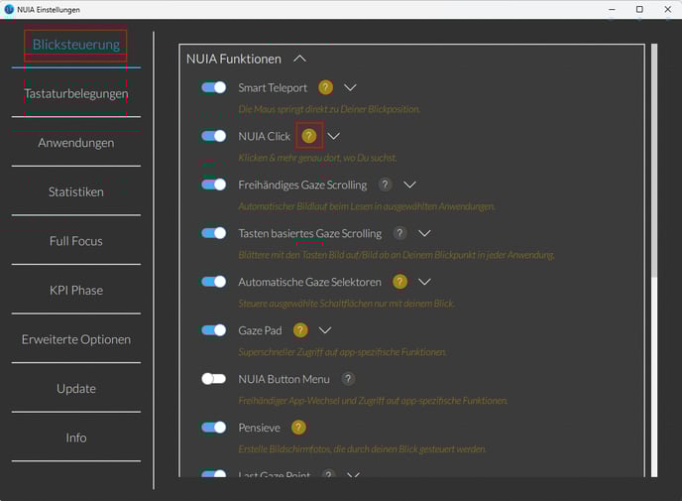
Task: Click the vertical scrollbar thumb
Action: (x=654, y=160)
